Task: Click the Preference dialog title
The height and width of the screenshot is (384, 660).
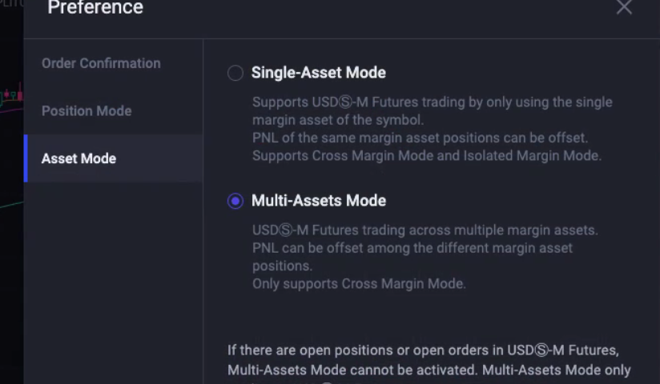Action: pyautogui.click(x=95, y=7)
